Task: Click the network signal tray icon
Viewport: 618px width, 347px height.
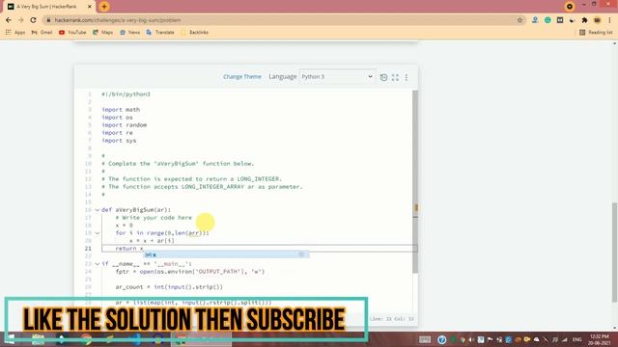Action: [565, 339]
